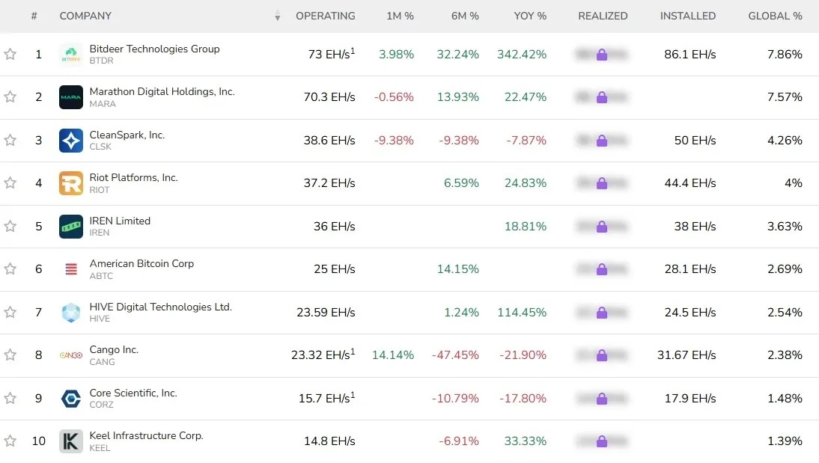Click the American Bitcoin Corp flag logo
This screenshot has width=819, height=463.
click(x=71, y=269)
